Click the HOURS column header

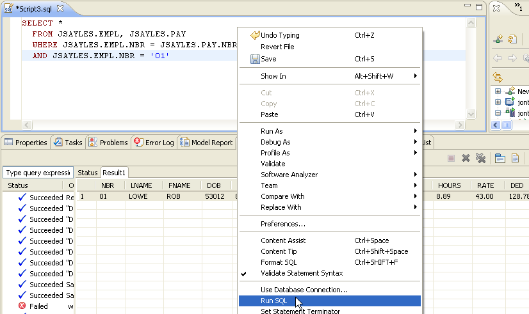(x=449, y=185)
